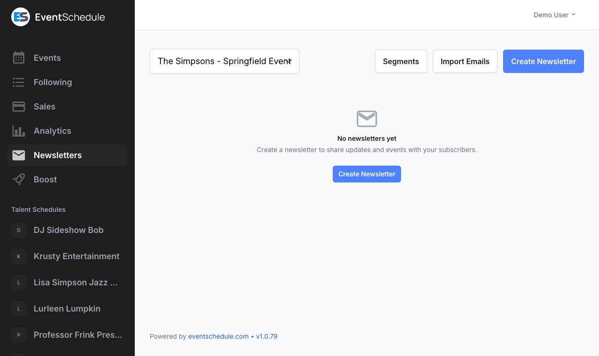
Task: Click the Following list icon
Action: (x=19, y=82)
